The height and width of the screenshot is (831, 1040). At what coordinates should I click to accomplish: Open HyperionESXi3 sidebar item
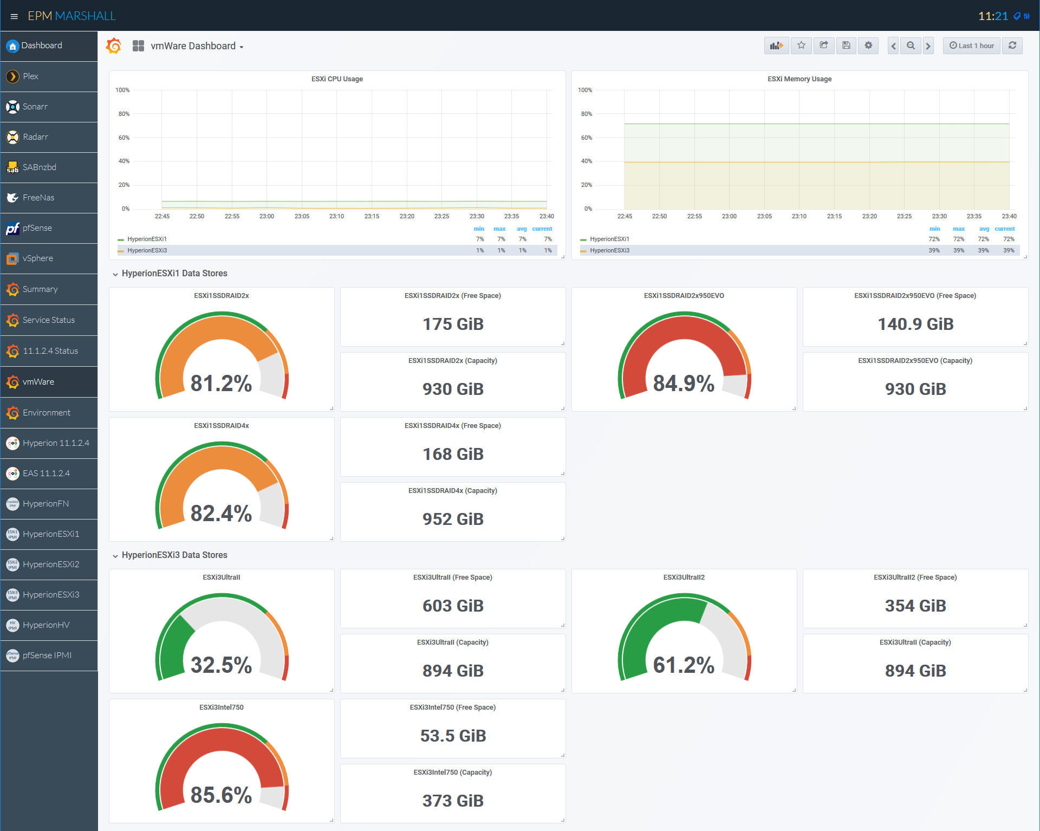tap(49, 595)
